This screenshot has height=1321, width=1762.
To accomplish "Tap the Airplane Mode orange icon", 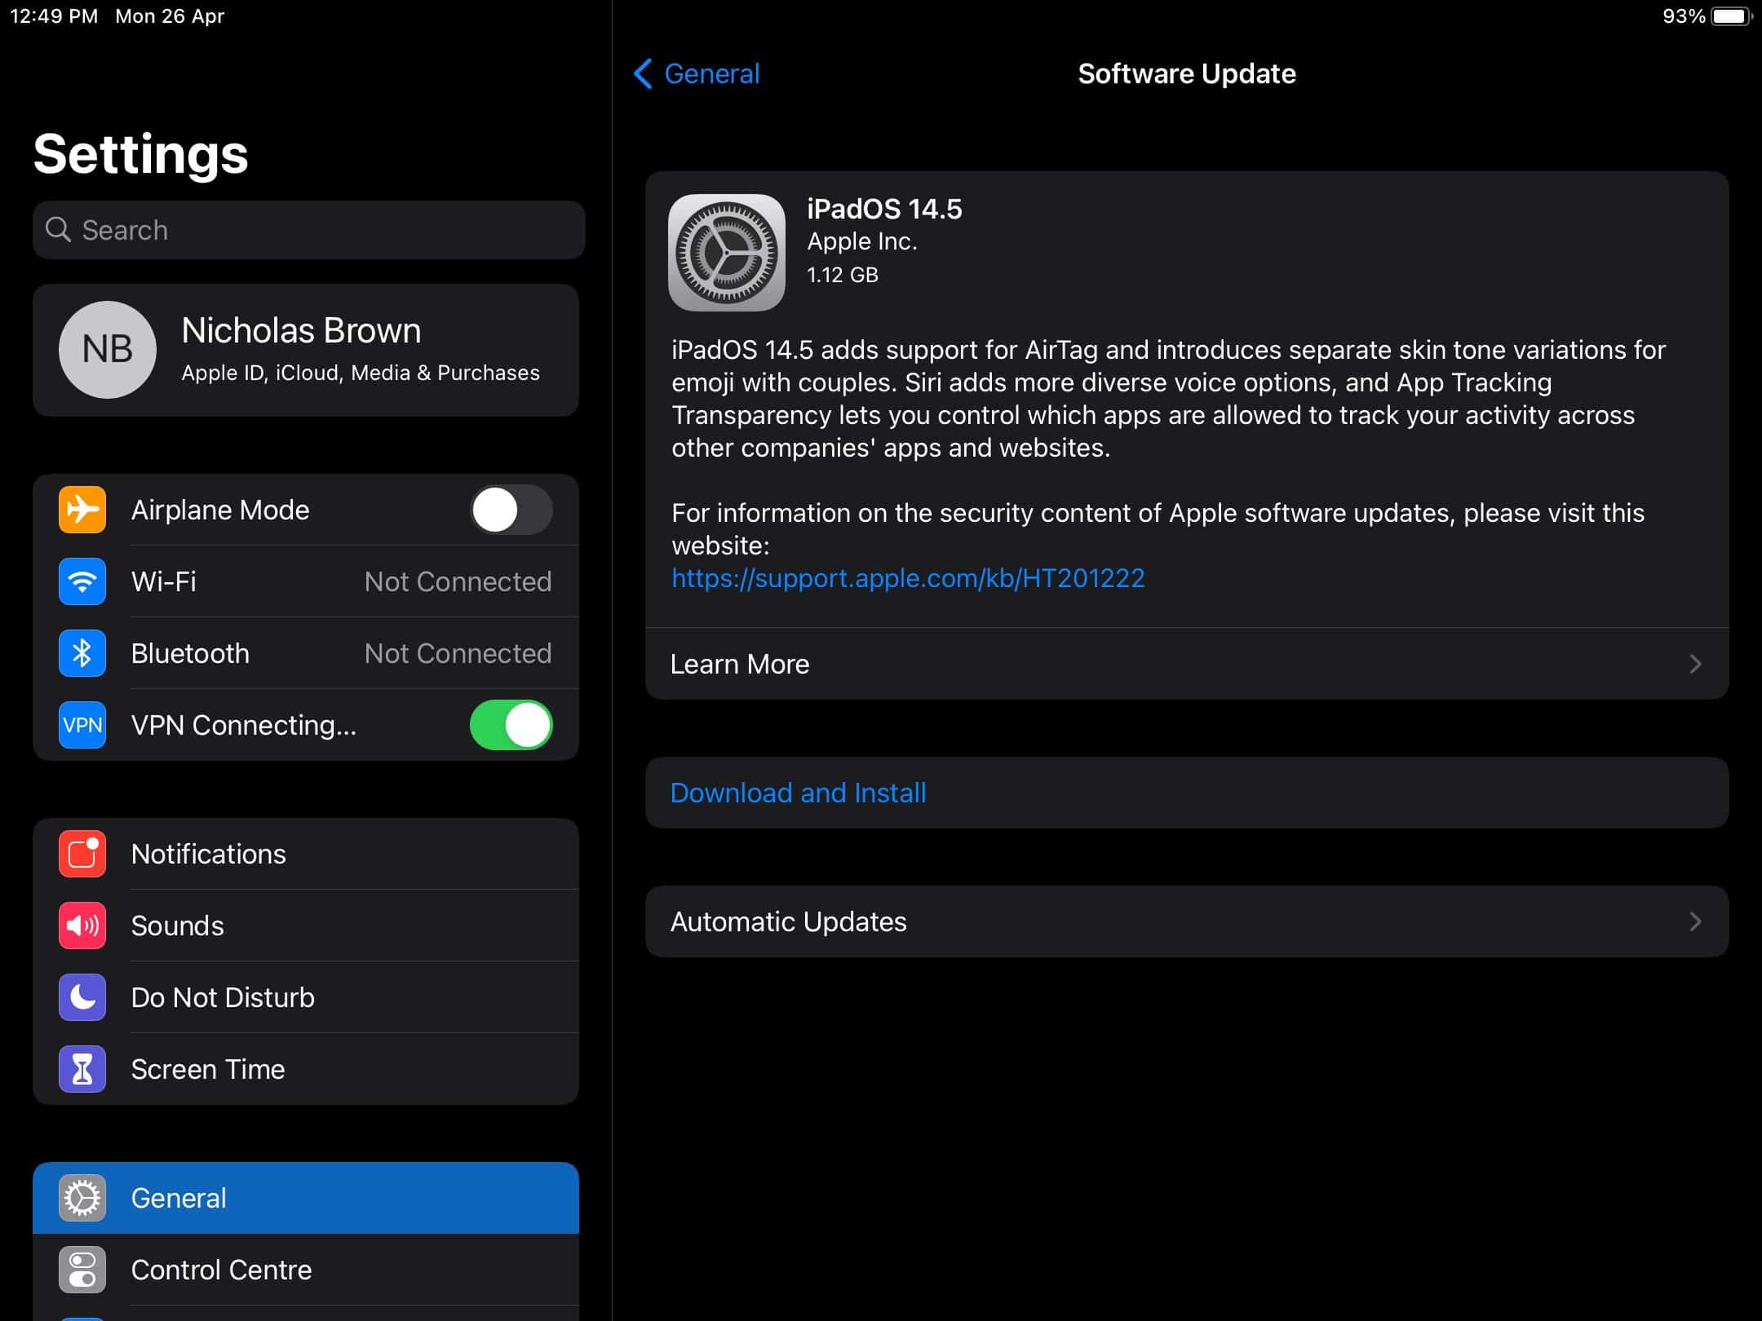I will 82,510.
